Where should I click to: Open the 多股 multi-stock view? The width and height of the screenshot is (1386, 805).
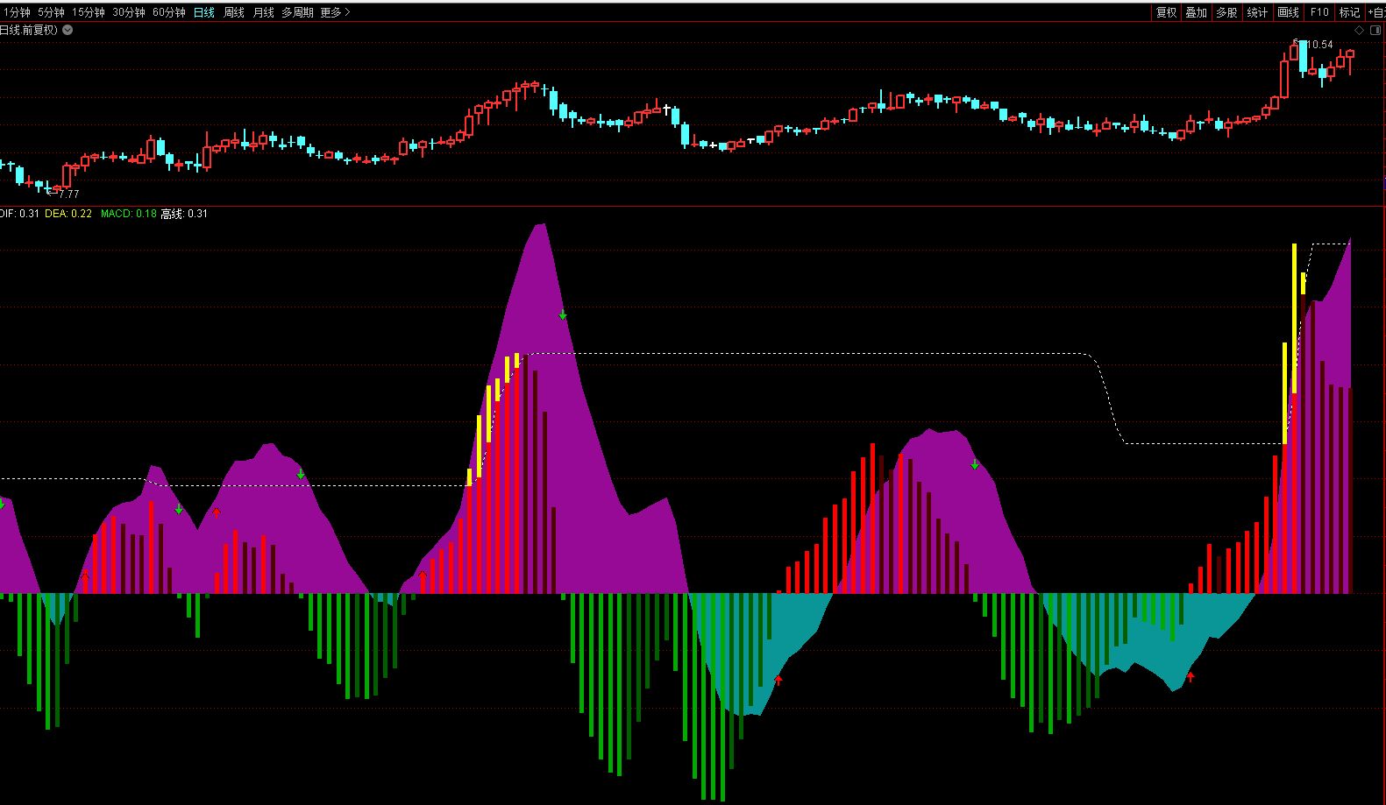point(1226,12)
